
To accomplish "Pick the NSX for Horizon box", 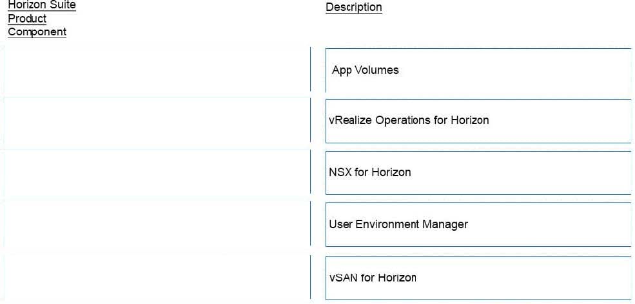I will (x=480, y=173).
